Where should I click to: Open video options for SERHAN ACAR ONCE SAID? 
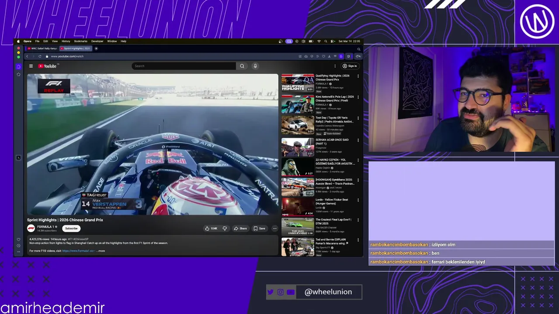point(358,140)
